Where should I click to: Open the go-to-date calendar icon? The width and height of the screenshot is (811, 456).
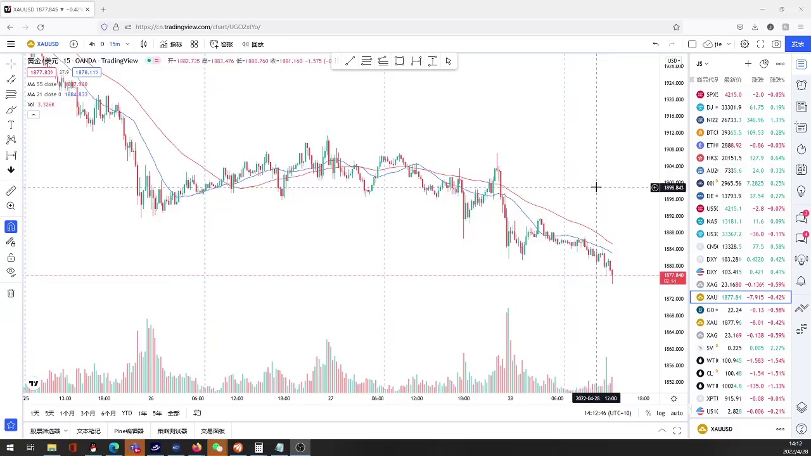pyautogui.click(x=197, y=414)
